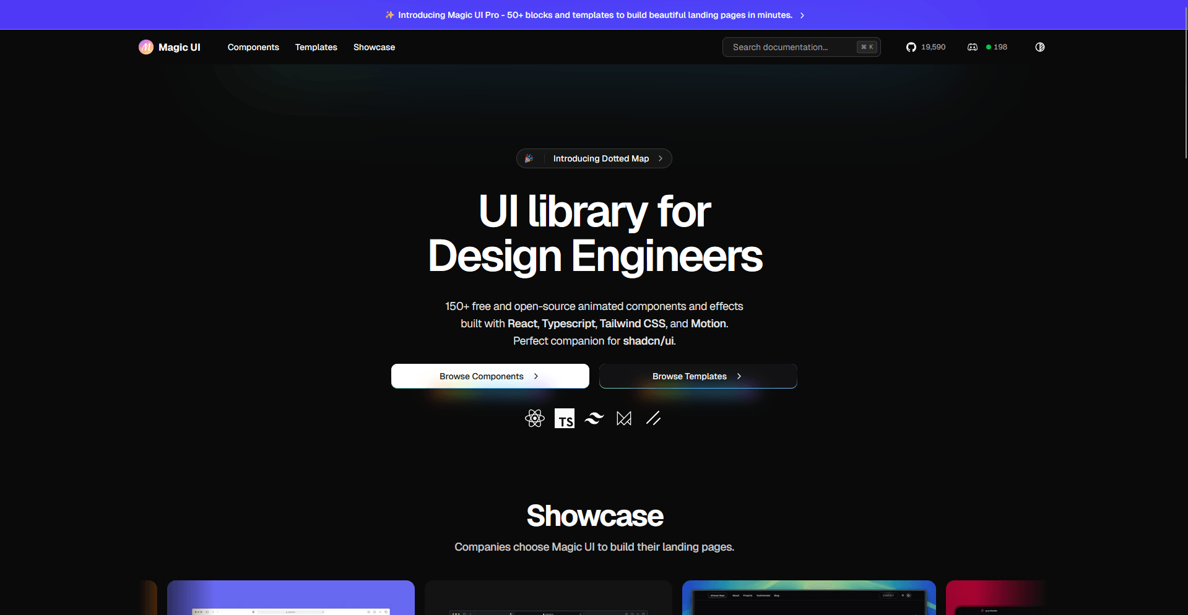
Task: Open the Introducing Dotted Map announcement
Action: [x=594, y=158]
